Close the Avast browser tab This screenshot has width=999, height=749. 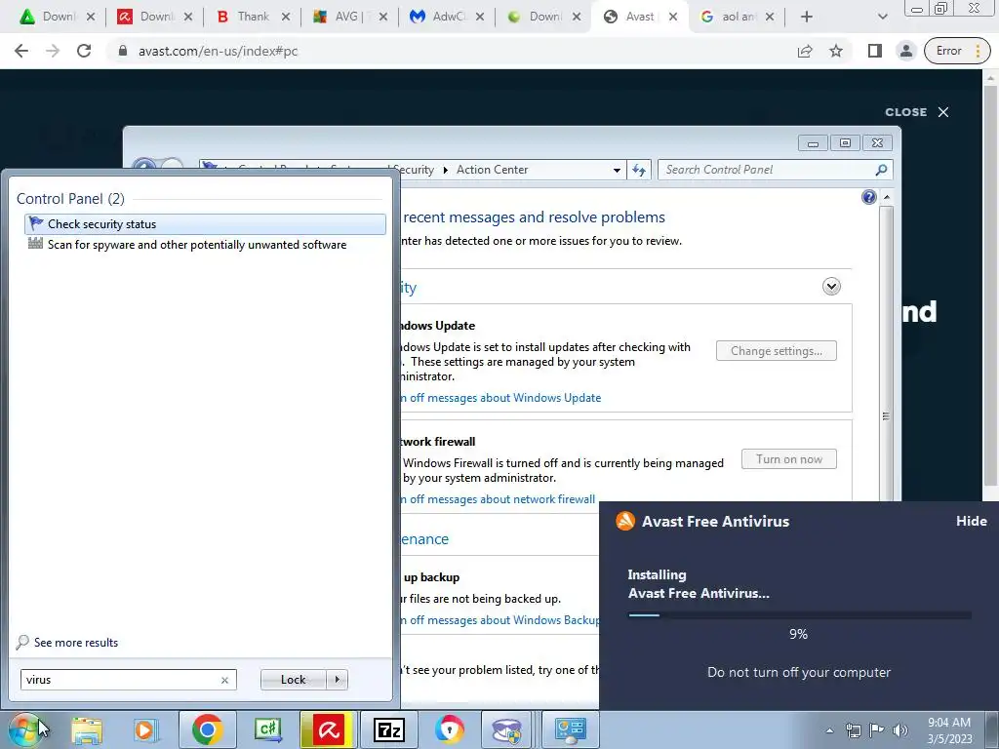point(673,17)
